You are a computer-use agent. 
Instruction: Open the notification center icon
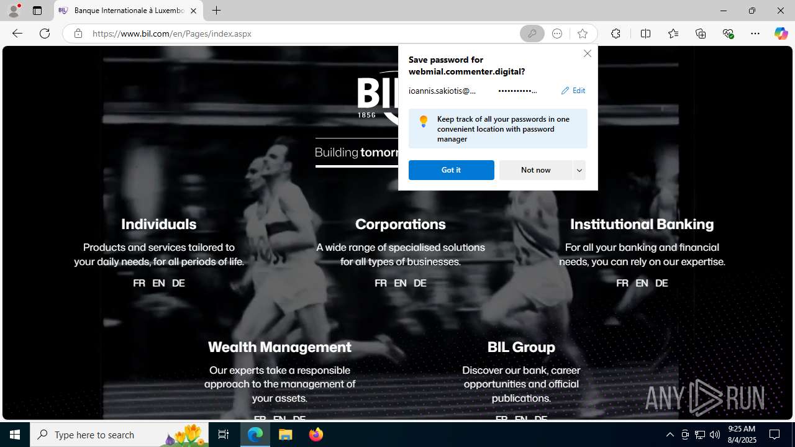point(775,435)
